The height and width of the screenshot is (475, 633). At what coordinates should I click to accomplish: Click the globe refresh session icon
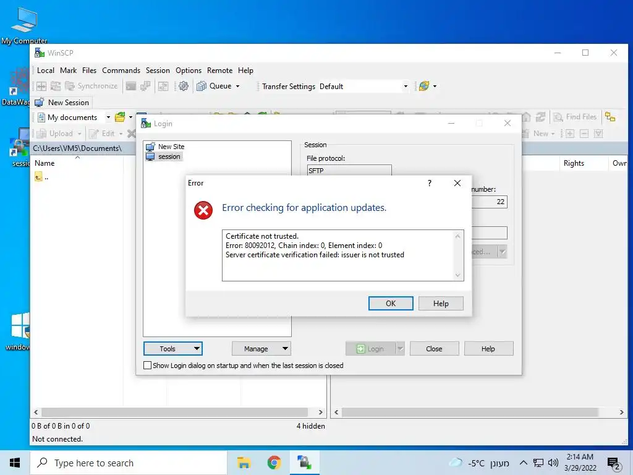coord(424,86)
